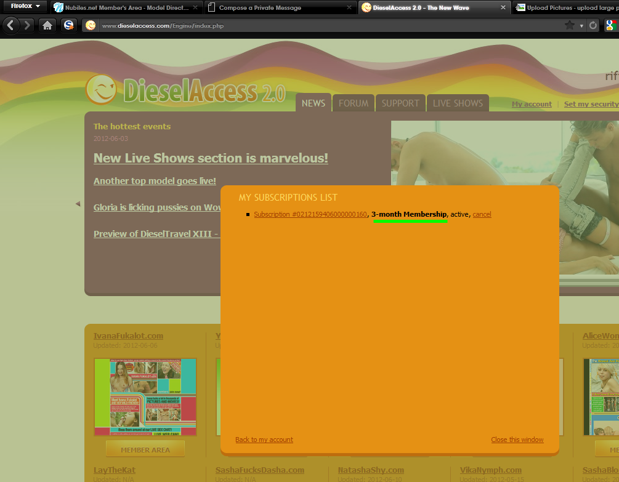This screenshot has height=482, width=619.
Task: Click the MY SUBSCRIPTIONS LIST heading
Action: [x=288, y=198]
